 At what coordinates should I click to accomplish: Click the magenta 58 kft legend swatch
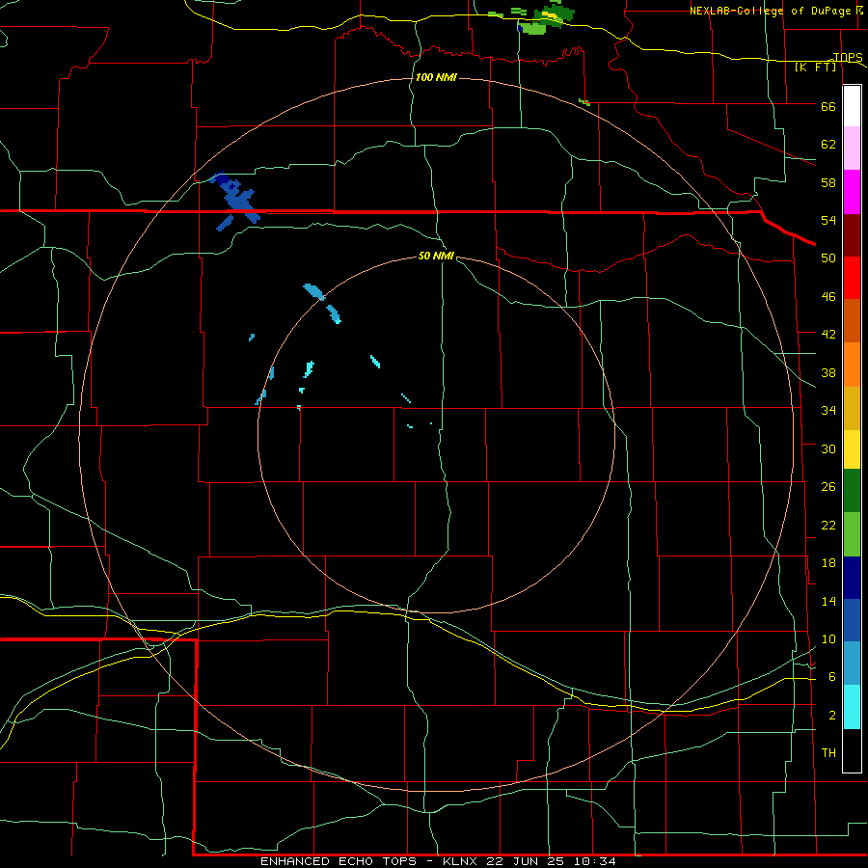point(852,192)
